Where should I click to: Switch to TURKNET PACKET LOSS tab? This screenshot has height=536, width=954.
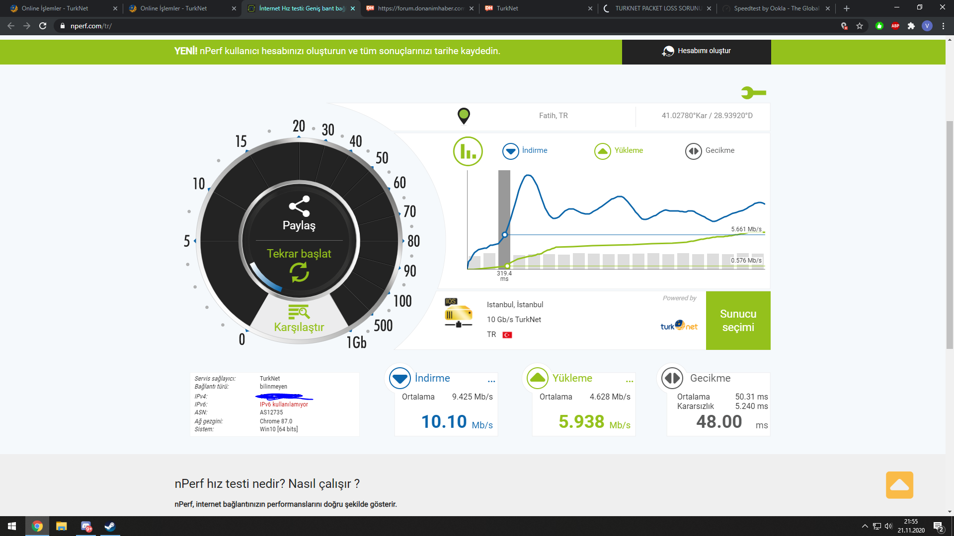658,8
